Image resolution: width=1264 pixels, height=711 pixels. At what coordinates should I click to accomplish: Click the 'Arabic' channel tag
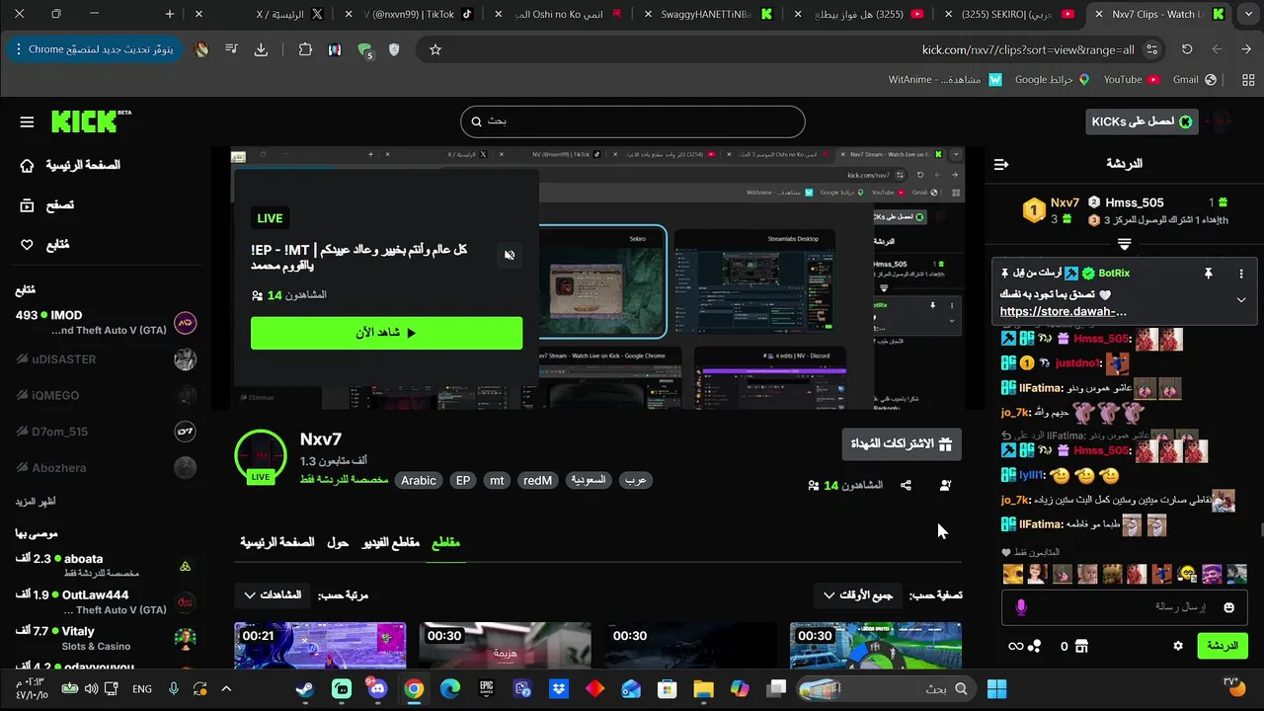tap(419, 481)
